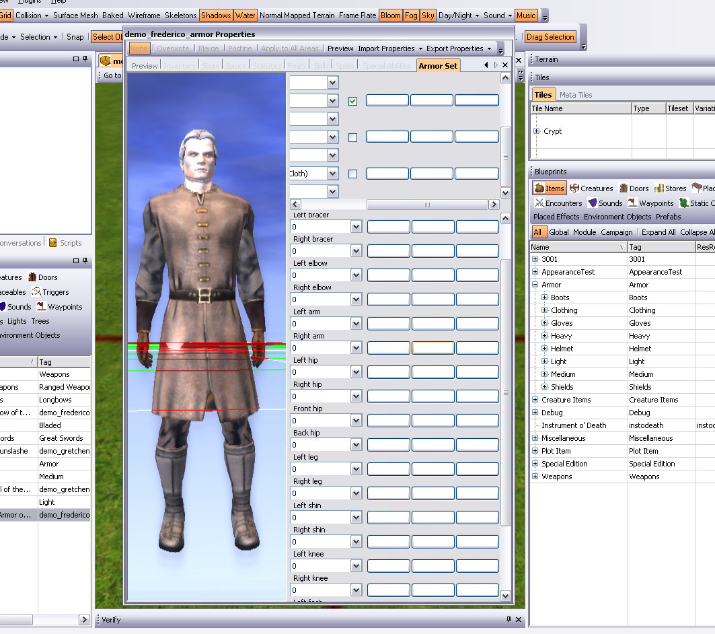Click Expand All in Blueprints
The image size is (715, 634).
(658, 232)
